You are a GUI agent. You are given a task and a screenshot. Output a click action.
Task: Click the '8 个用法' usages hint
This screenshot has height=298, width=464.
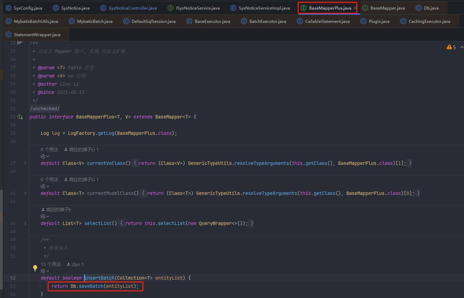(x=49, y=150)
